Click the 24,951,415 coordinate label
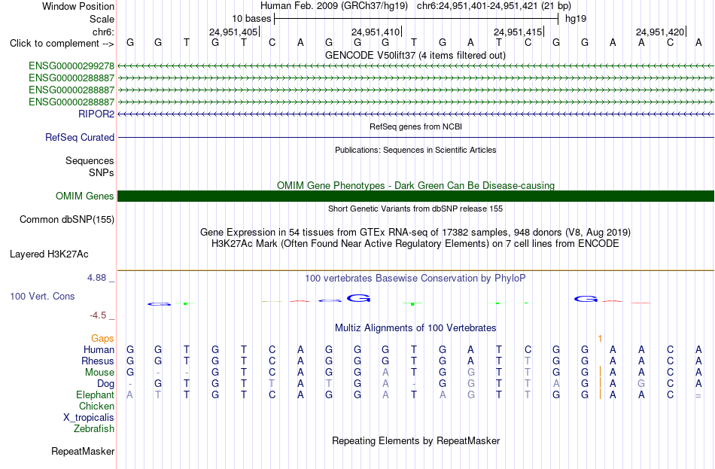 (518, 32)
